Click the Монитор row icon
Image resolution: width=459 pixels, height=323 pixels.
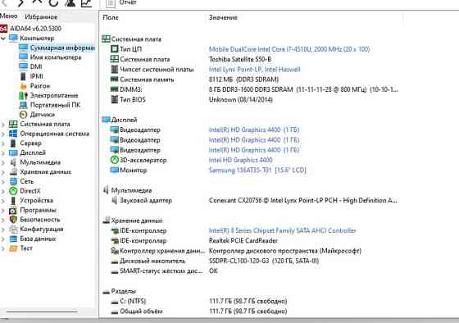114,170
